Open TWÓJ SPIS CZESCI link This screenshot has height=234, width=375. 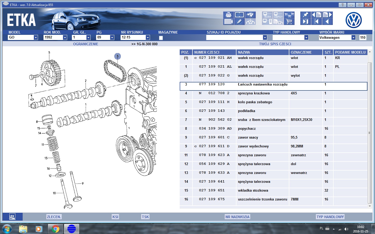coord(275,44)
